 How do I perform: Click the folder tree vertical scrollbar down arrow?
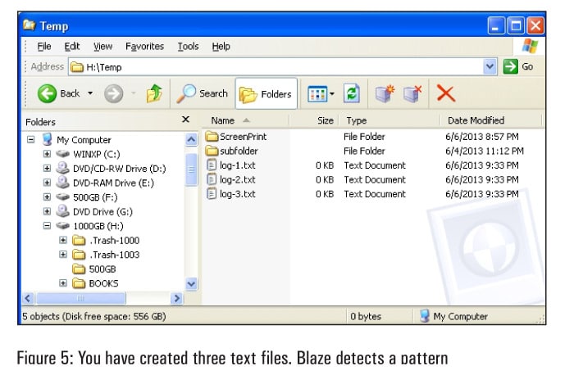coord(191,283)
